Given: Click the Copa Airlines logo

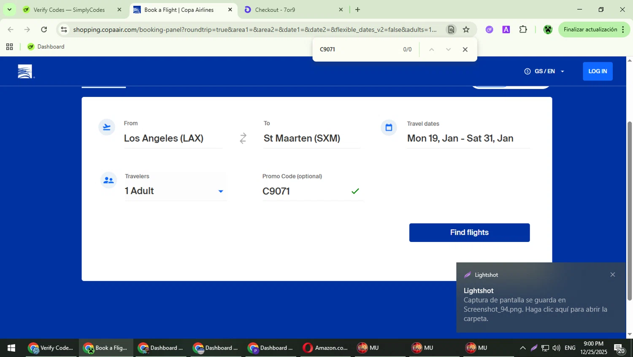Looking at the screenshot, I should pos(26,72).
